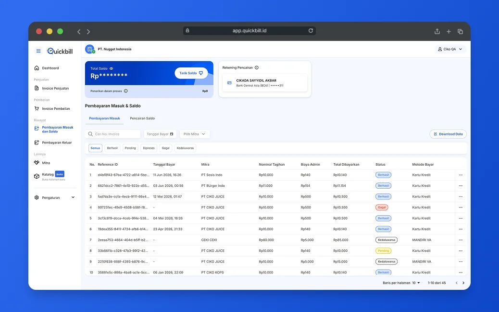The height and width of the screenshot is (312, 499).
Task: Click the PT. Nugget Indonesia company avatar
Action: tap(90, 49)
